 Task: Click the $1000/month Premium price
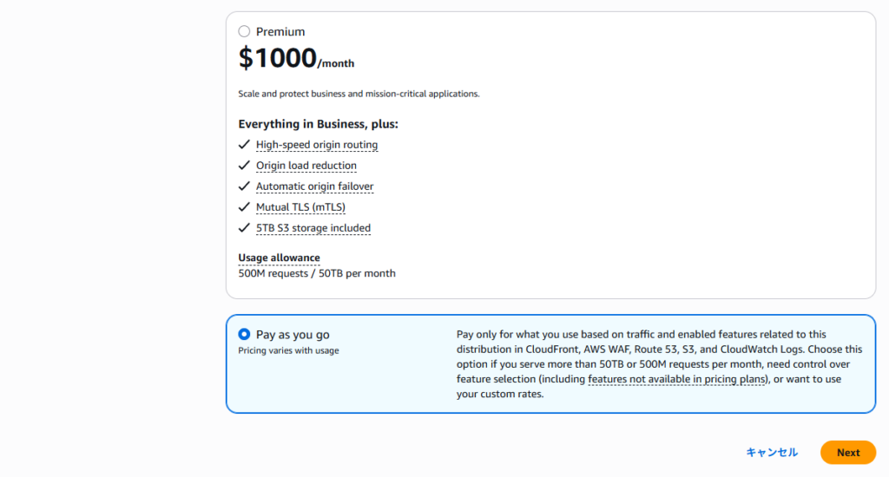click(x=295, y=59)
